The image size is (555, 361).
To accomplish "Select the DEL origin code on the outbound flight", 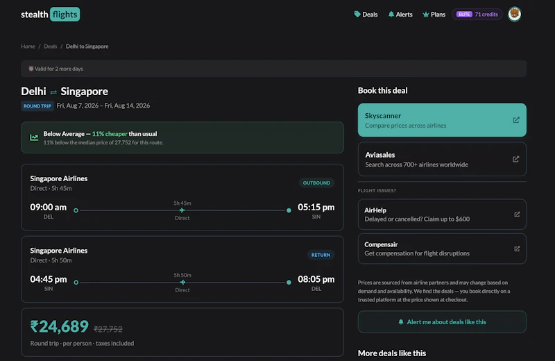I will click(48, 217).
